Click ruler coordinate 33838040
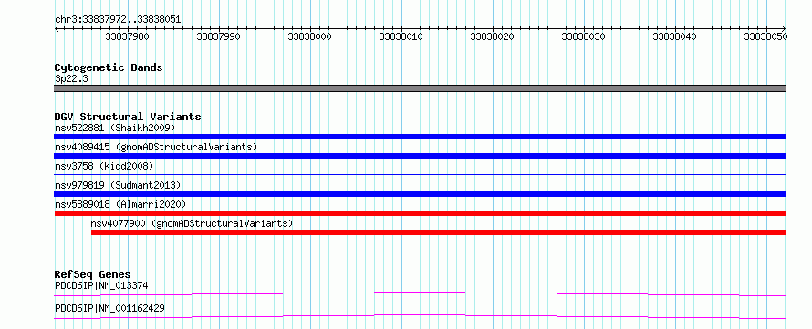The image size is (812, 329). [674, 36]
